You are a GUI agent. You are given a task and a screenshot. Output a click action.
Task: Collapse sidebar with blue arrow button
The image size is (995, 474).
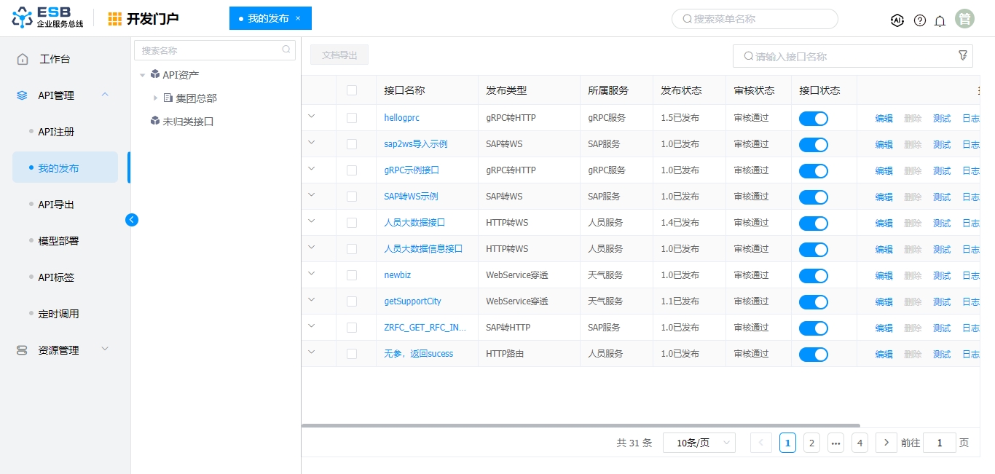click(x=132, y=219)
